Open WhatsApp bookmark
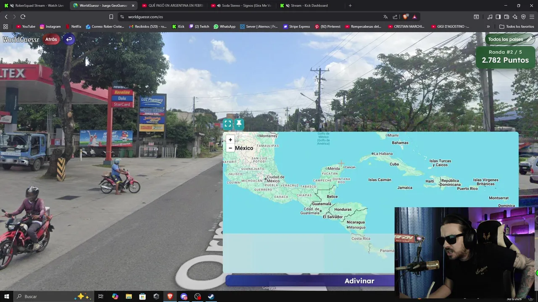 click(x=224, y=26)
